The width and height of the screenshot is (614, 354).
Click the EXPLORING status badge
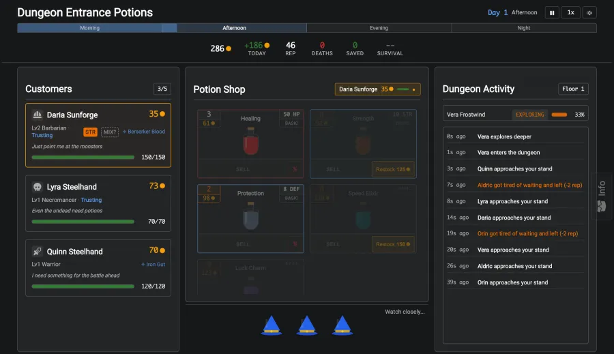(x=530, y=115)
